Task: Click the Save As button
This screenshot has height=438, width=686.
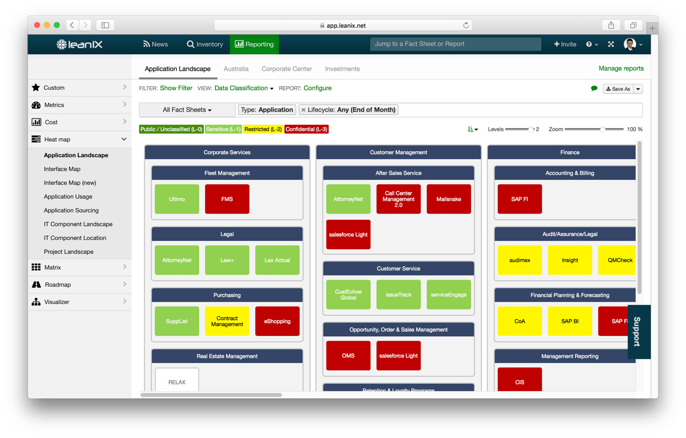Action: tap(618, 89)
